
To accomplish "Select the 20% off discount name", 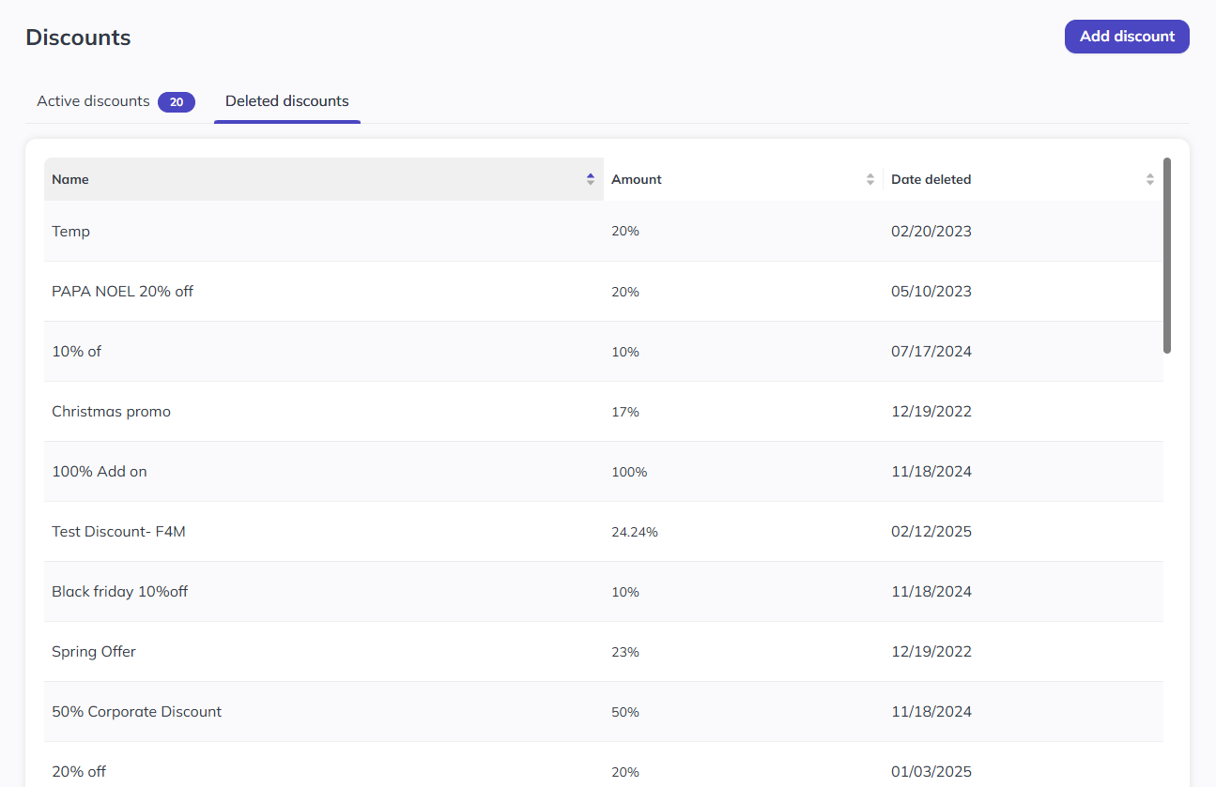I will pos(79,772).
